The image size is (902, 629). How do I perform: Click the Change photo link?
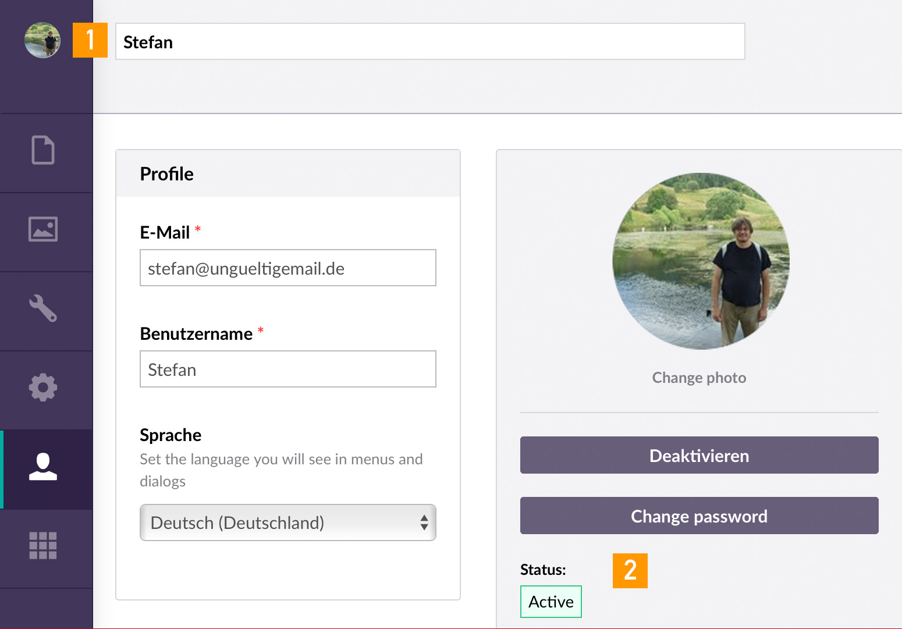coord(699,378)
